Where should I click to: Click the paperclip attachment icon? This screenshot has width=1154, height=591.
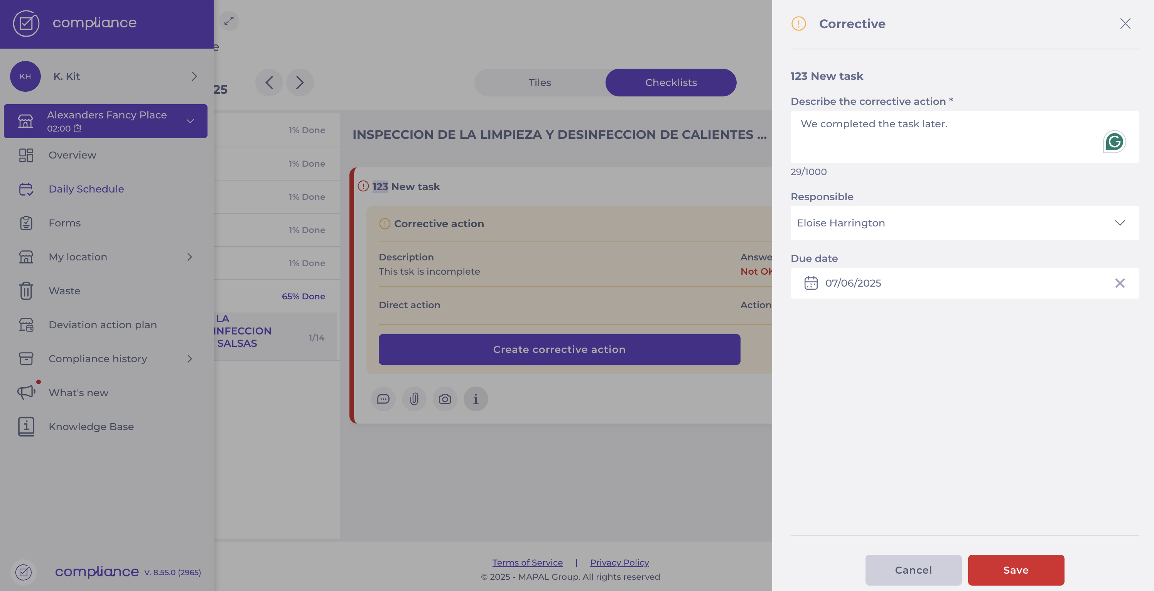(414, 399)
